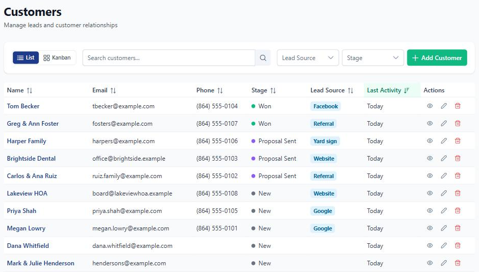Click the Actions column header

tap(434, 90)
